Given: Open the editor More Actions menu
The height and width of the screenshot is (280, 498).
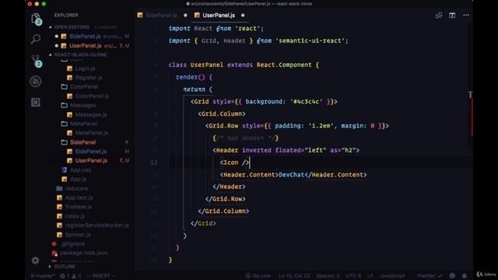Looking at the screenshot, I should [x=466, y=16].
